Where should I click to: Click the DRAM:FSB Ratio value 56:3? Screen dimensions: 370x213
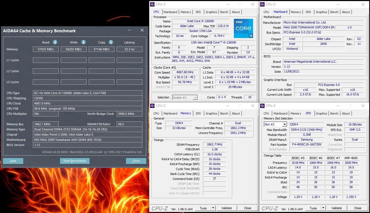pos(130,124)
